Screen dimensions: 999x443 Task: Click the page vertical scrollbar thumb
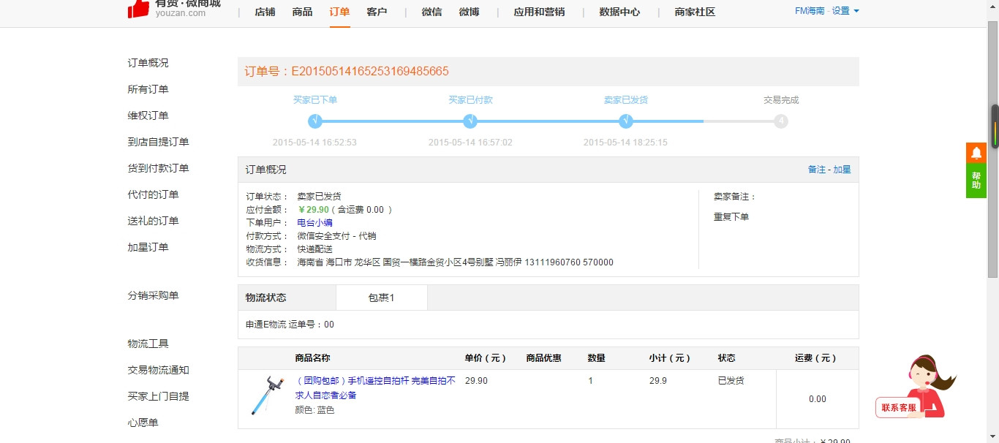(x=993, y=150)
